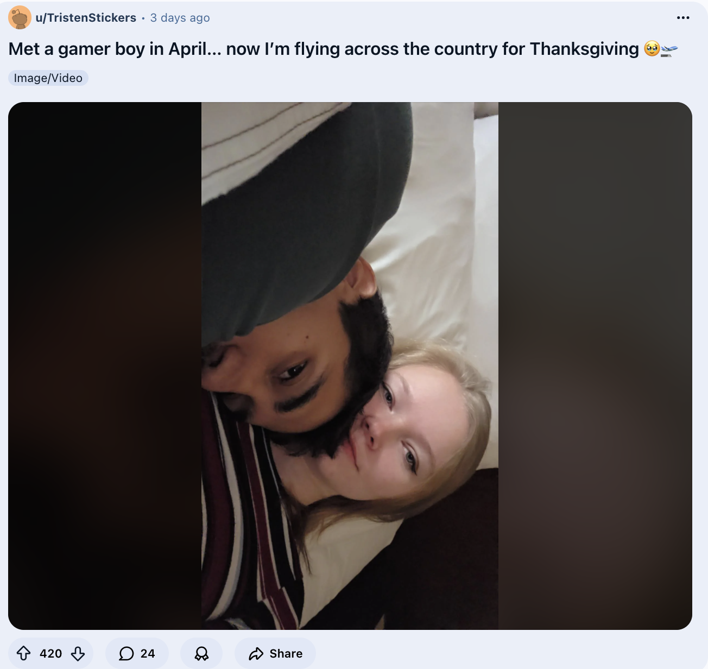Click the pleading face emoji in title

tap(652, 49)
